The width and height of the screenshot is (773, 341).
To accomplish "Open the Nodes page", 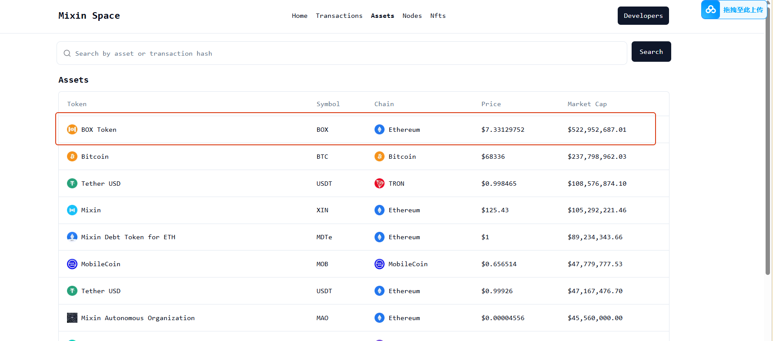I will tap(412, 16).
